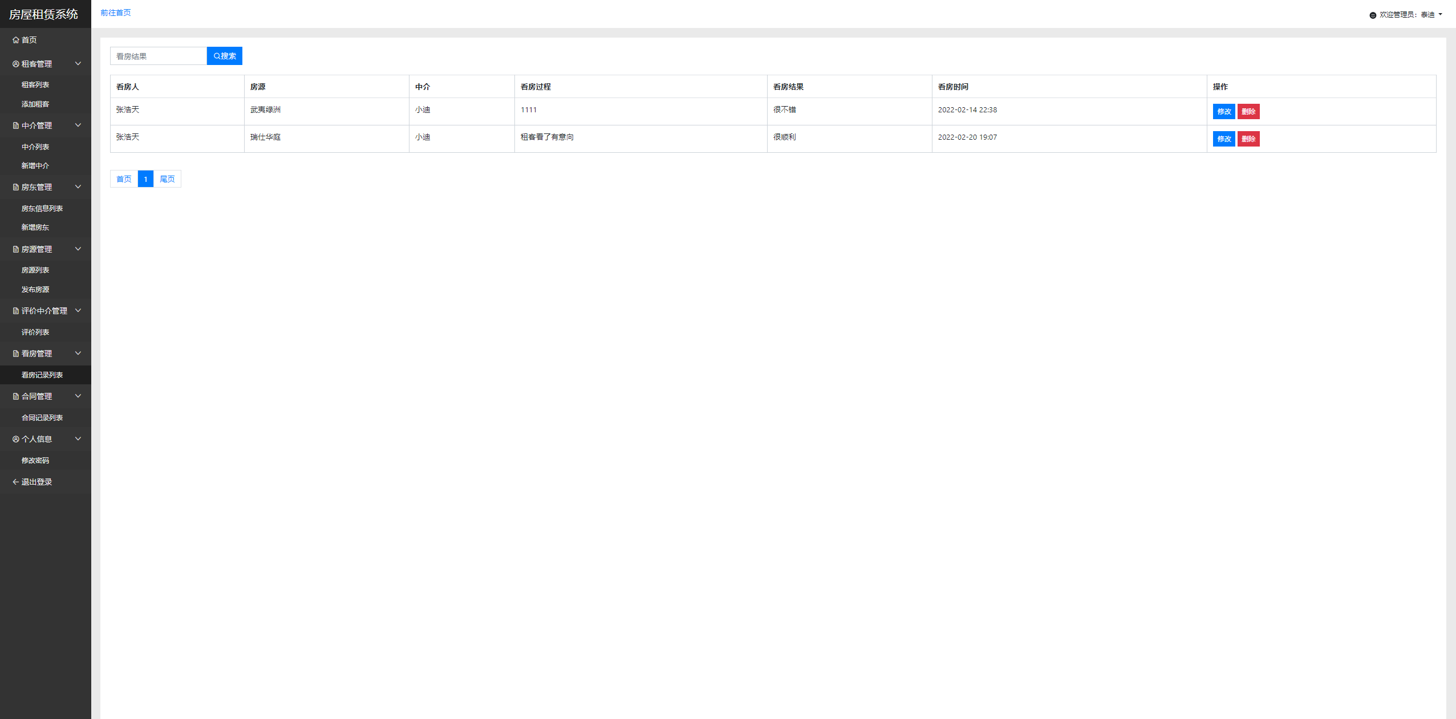Collapse the 看房管理 chevron
Image resolution: width=1456 pixels, height=719 pixels.
point(78,353)
